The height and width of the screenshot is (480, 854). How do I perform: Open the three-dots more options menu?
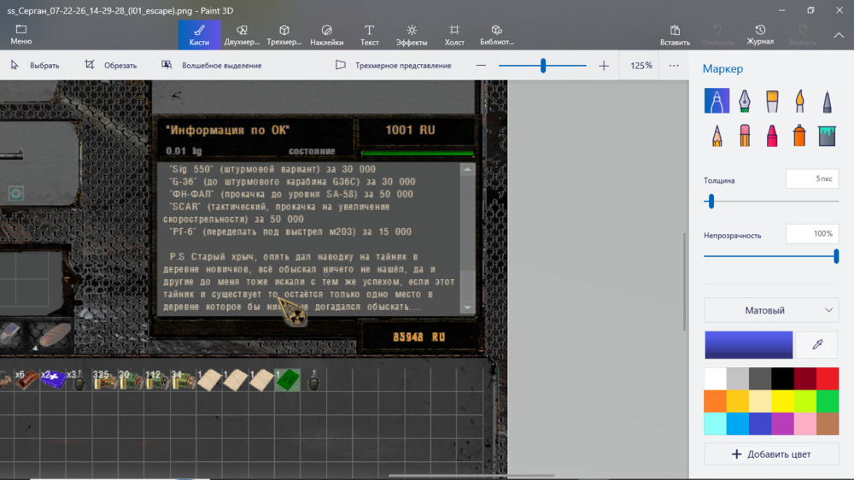[x=674, y=66]
